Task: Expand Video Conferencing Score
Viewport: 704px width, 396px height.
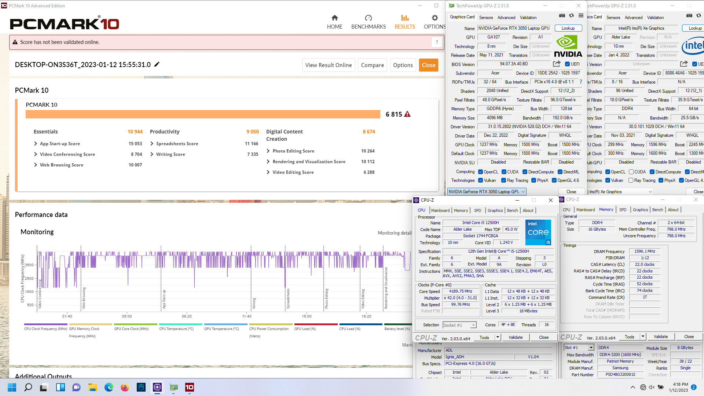Action: (36, 154)
